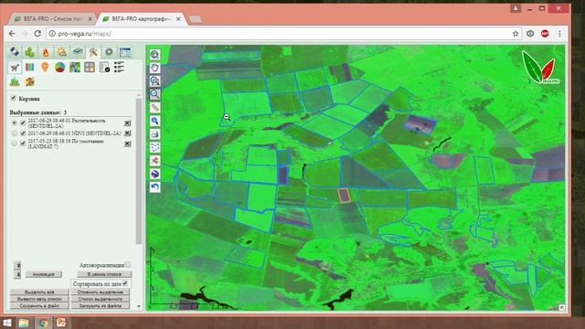
Task: Open the settings tab with gear icon
Action: [109, 52]
